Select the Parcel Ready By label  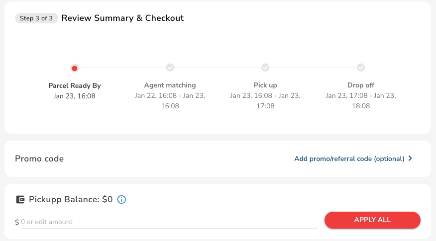click(75, 85)
